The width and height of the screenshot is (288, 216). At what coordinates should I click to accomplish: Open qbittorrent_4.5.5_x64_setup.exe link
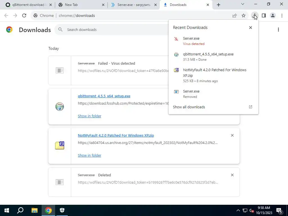pyautogui.click(x=104, y=96)
